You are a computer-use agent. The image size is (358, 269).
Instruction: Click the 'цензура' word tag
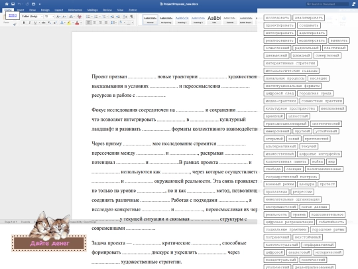[x=307, y=184]
